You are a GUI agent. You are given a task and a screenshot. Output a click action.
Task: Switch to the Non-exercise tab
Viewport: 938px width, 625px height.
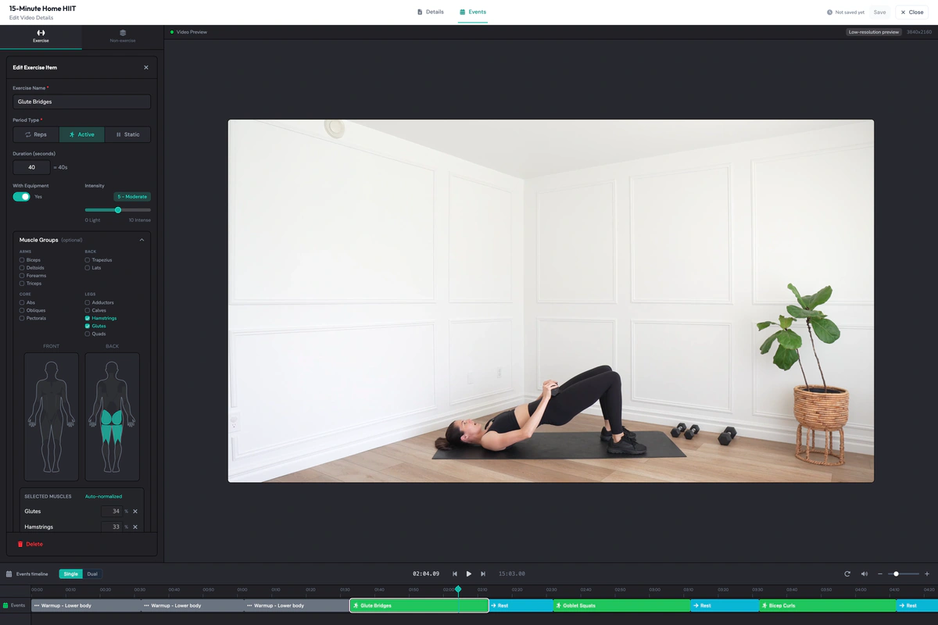[123, 36]
